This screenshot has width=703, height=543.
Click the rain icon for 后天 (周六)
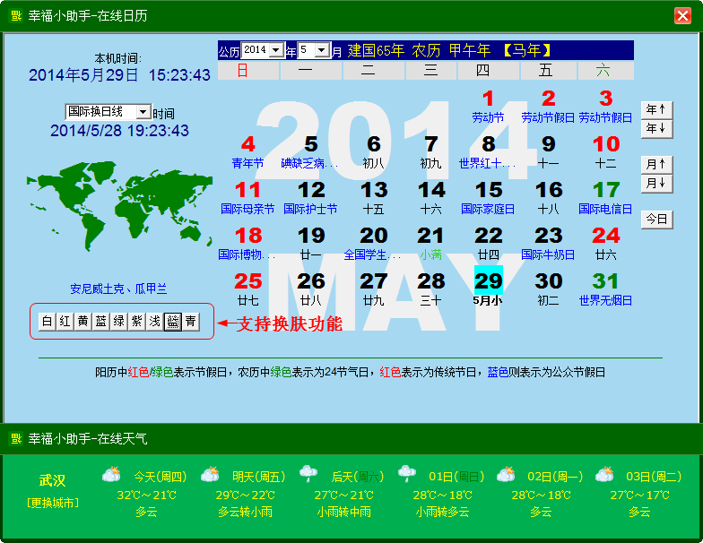[308, 473]
